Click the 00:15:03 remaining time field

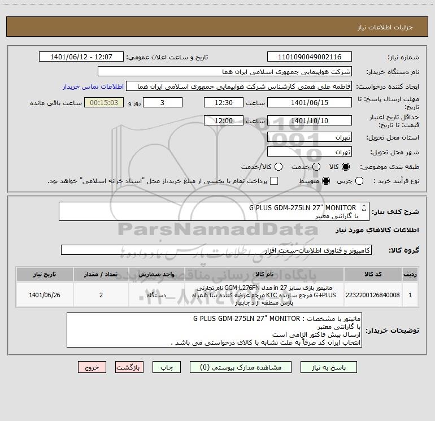[104, 102]
